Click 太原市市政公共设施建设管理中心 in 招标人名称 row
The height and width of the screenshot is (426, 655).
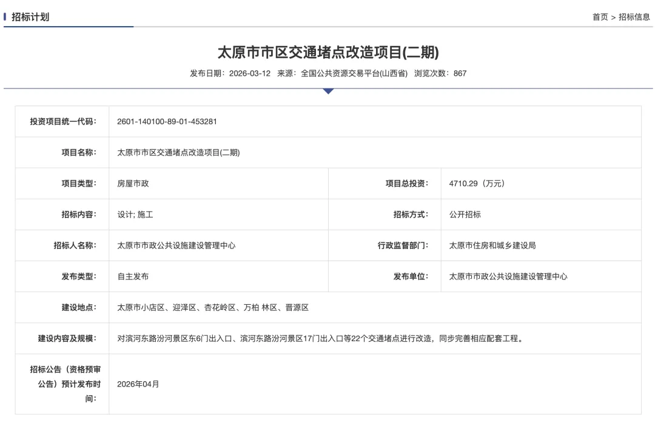[176, 245]
